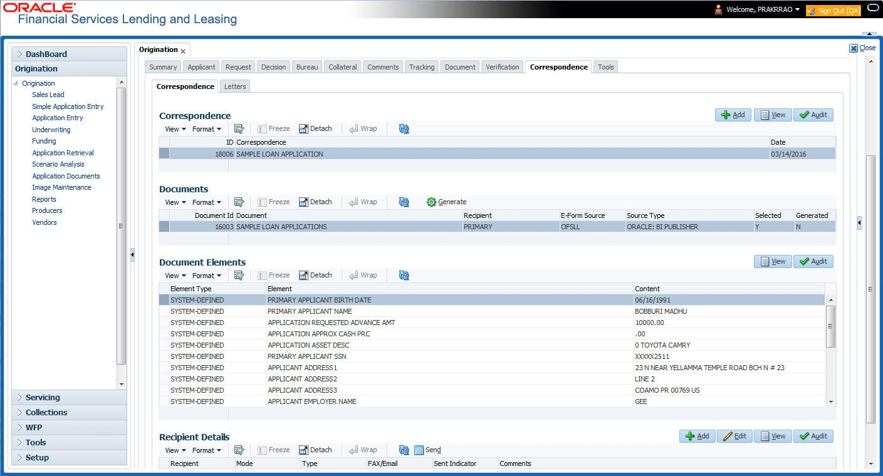Expand the DashBoard accordion panel
This screenshot has height=476, width=883.
click(69, 54)
